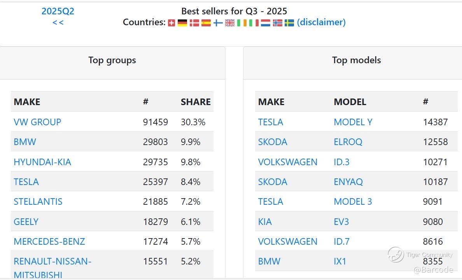Open VW GROUP in Top groups
This screenshot has height=280, width=462.
tap(37, 122)
